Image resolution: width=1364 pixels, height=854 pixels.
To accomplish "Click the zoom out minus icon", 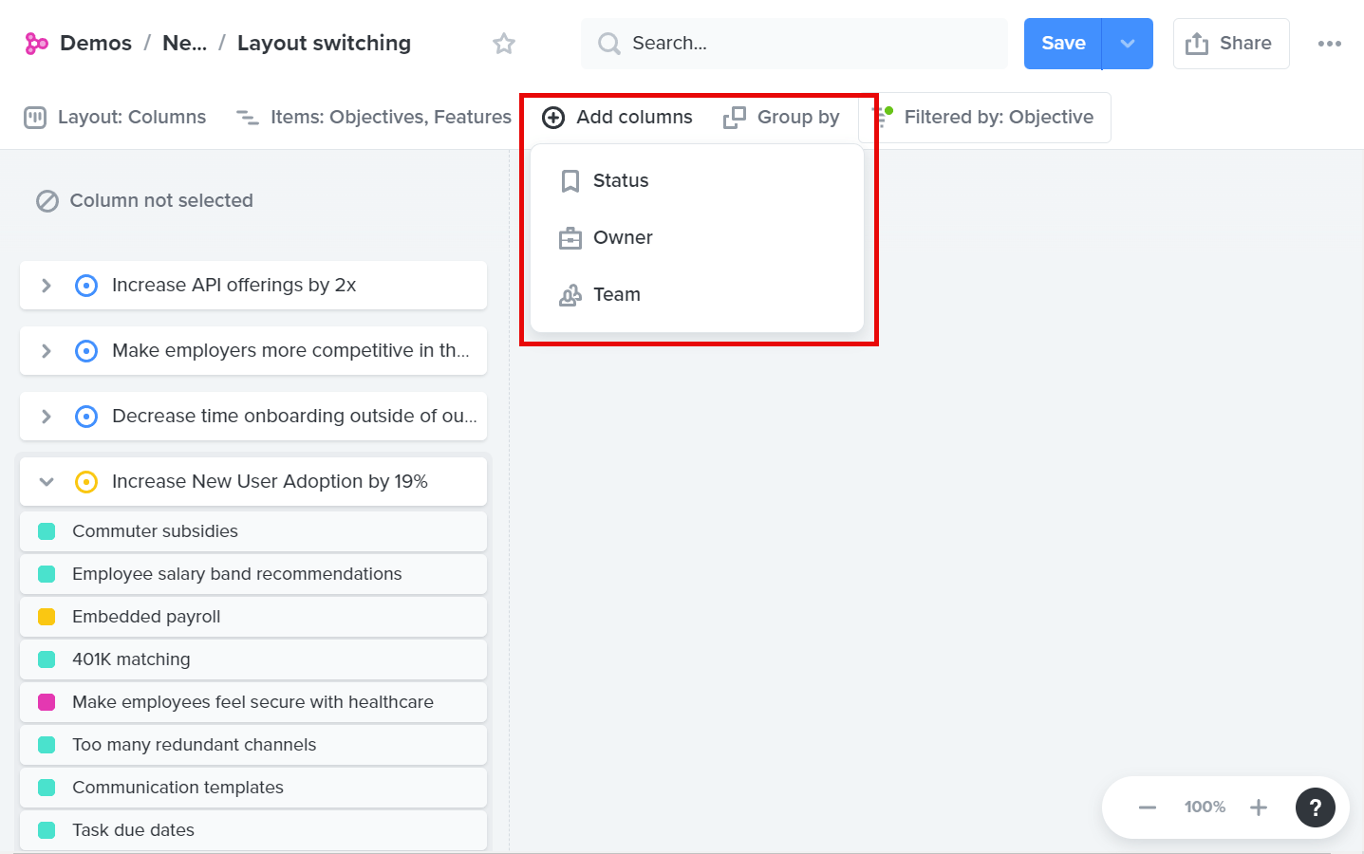I will (x=1148, y=808).
